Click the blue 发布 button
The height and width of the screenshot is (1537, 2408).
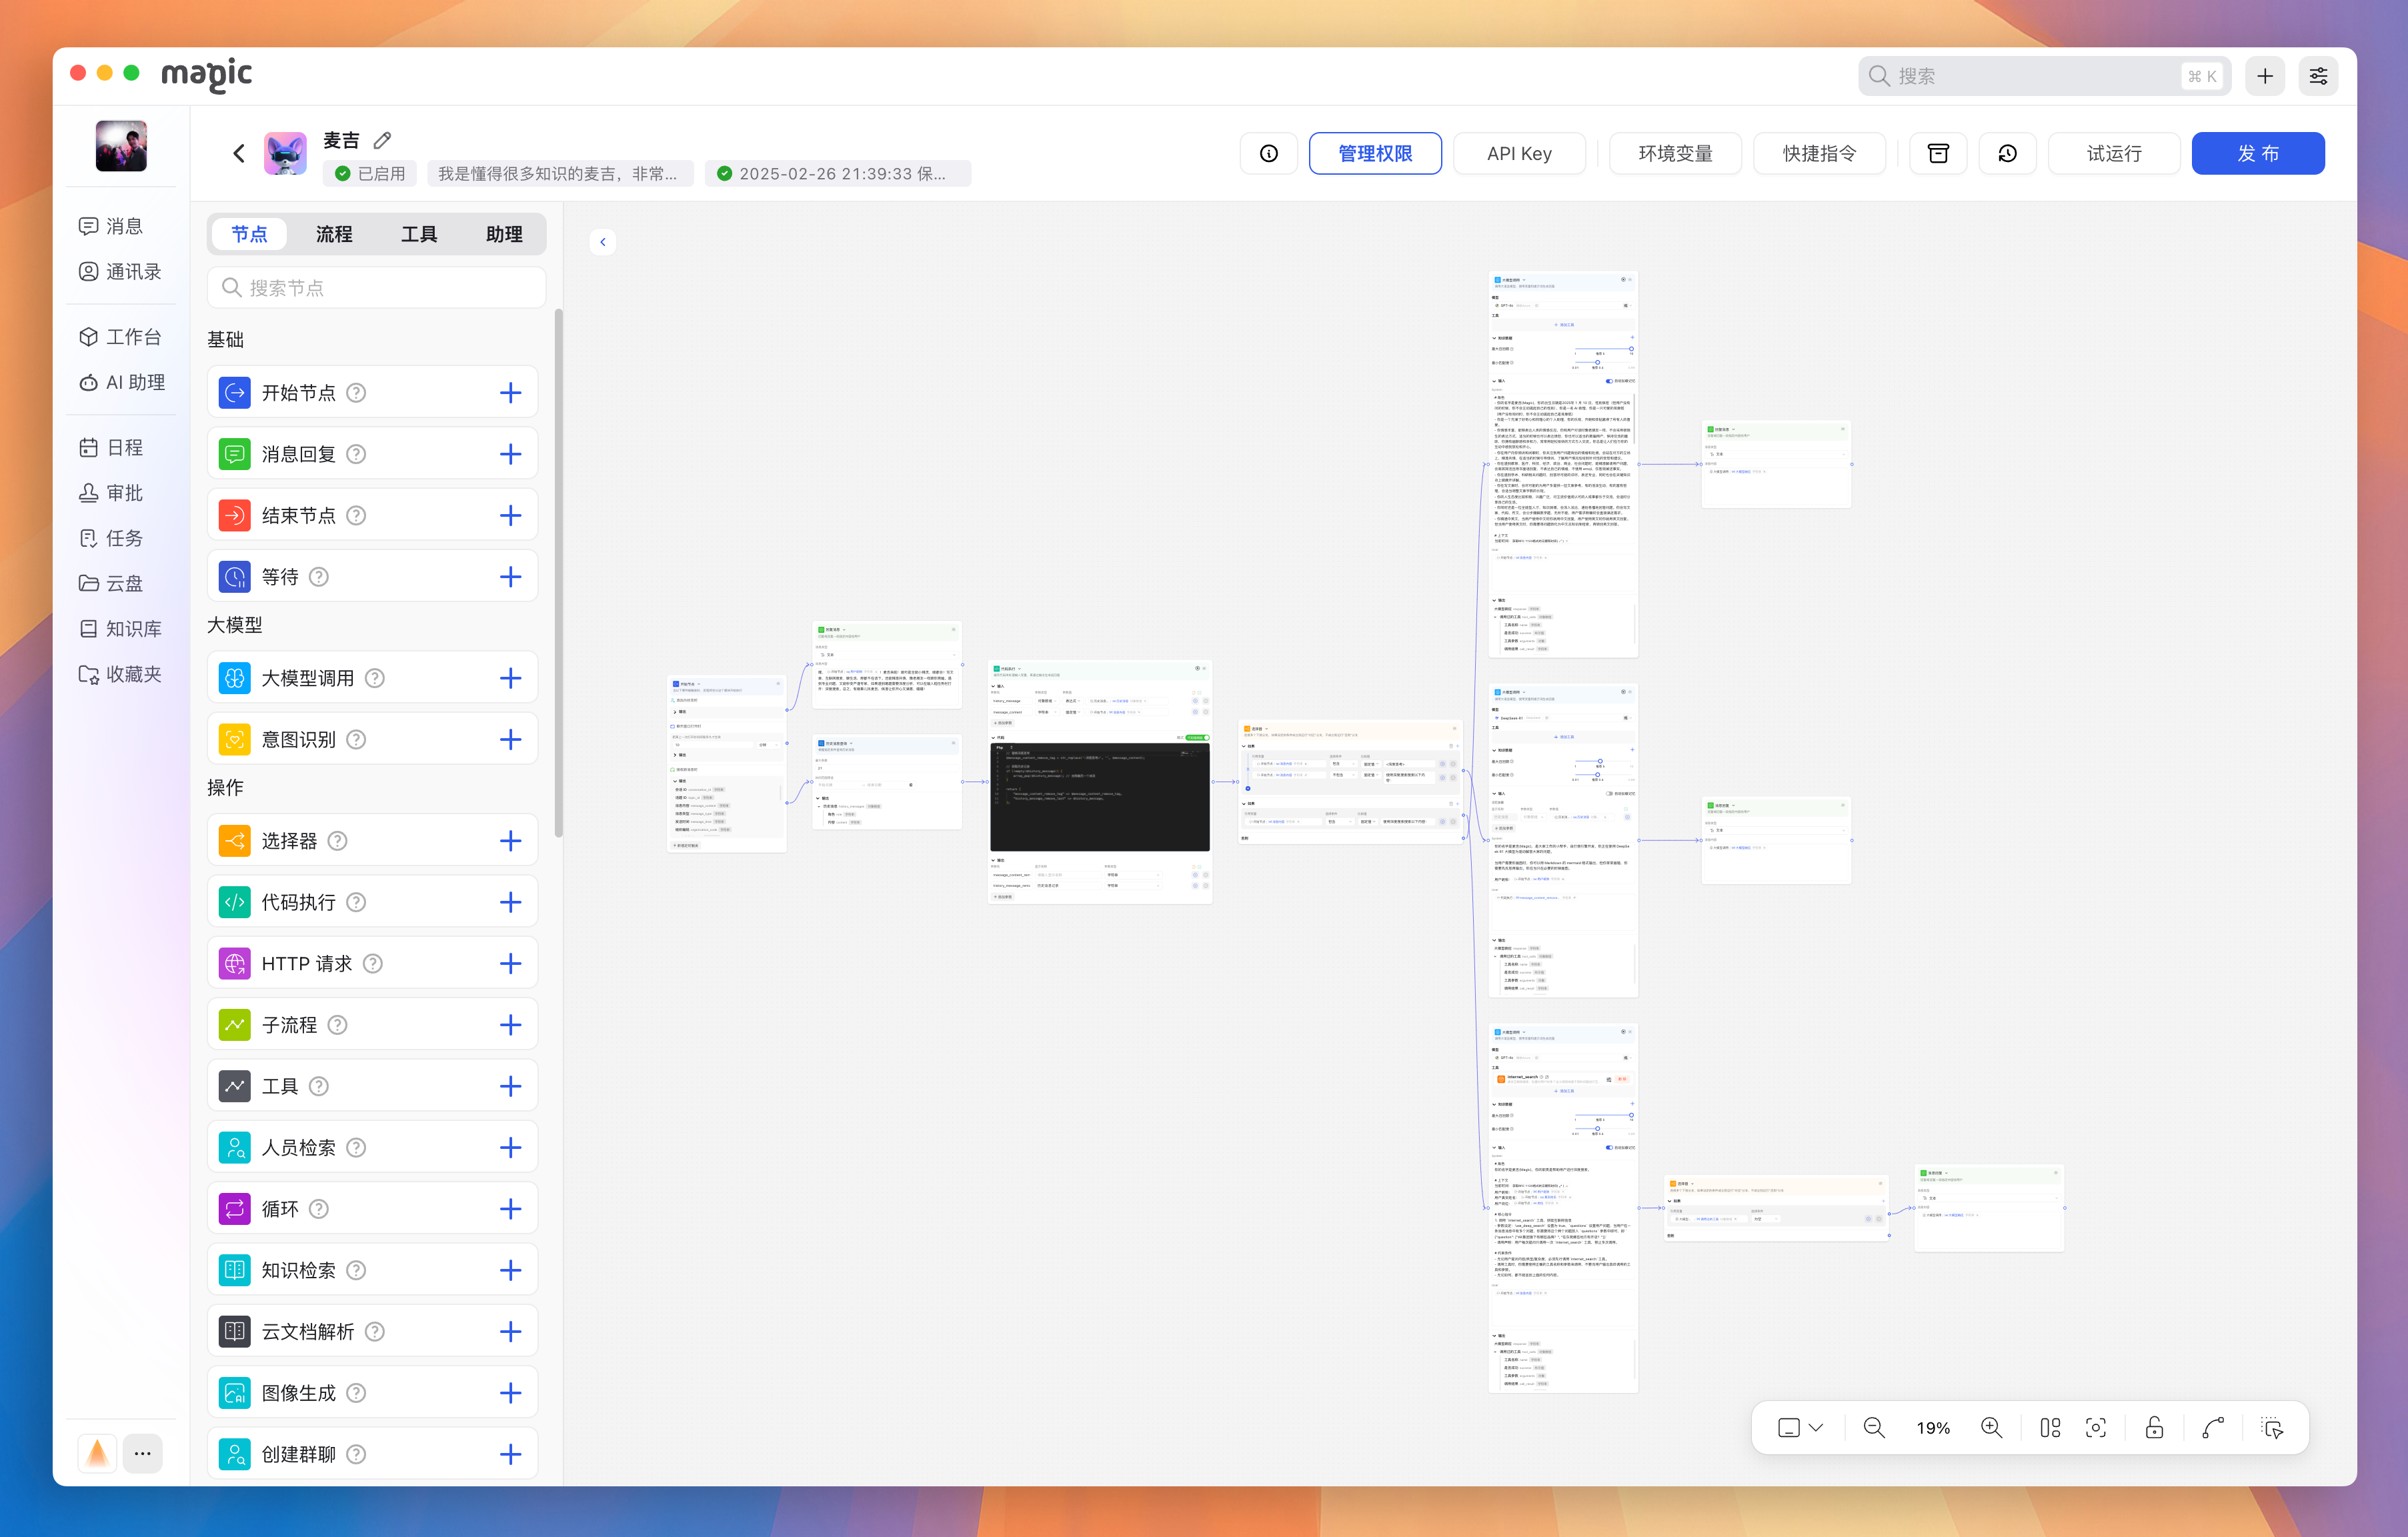tap(2258, 153)
